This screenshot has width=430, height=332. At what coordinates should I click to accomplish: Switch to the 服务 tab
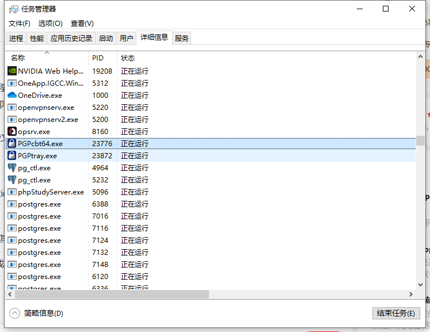[x=182, y=39]
